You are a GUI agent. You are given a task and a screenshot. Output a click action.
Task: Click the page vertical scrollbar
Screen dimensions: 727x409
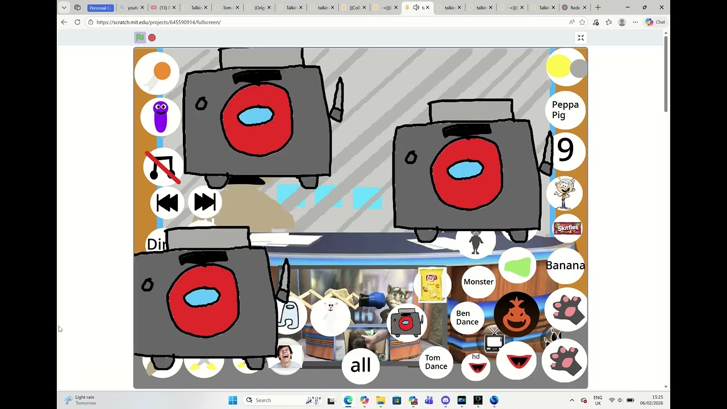(666, 74)
